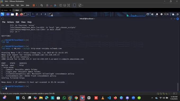This screenshot has height=101, width=180.
Task: Show or hide the VMware library sidebar
Action: point(61,5)
